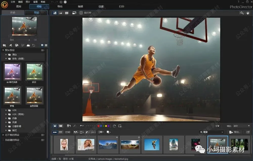Expand the HDR preset folder

click(x=6, y=110)
